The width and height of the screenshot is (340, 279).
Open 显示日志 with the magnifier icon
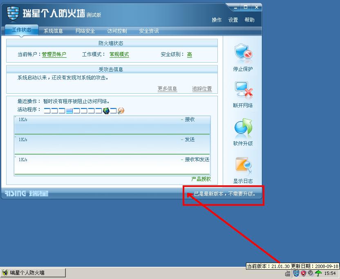point(244,164)
